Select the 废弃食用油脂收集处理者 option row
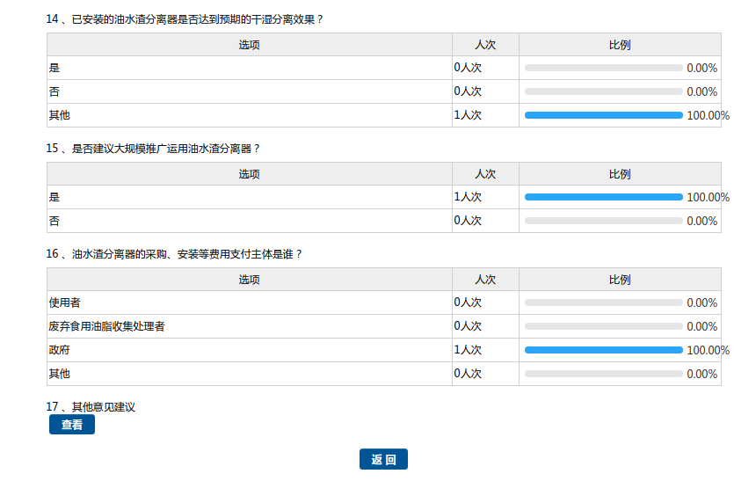The width and height of the screenshot is (756, 481). pos(107,326)
